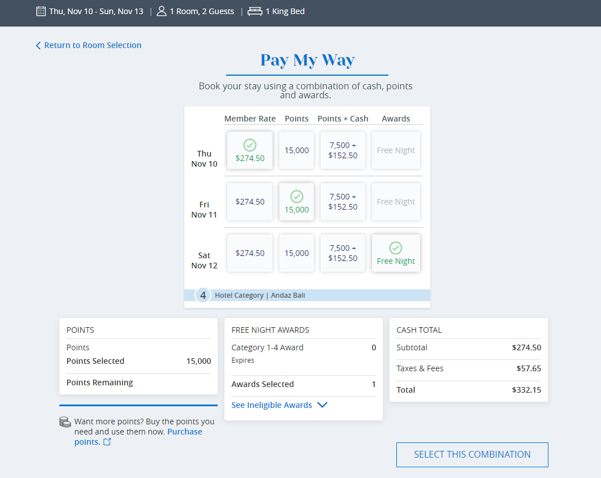Click the Taxes & Fees $57.65 amount

click(529, 368)
